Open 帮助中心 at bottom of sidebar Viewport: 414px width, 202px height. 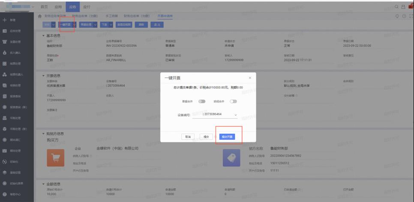point(15,194)
